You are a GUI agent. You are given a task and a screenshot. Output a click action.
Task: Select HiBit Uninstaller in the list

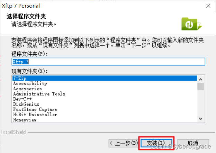click(105, 115)
